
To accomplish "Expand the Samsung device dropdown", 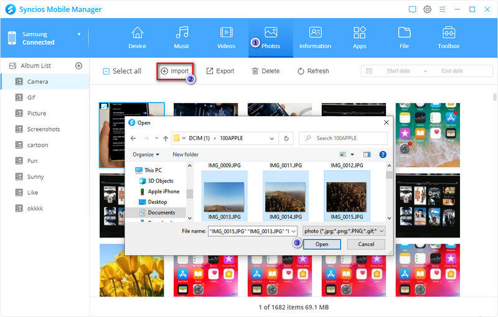I will coord(79,34).
